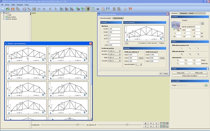210x131 pixels.
Task: Click the left-arrow view button at bottom
Action: pyautogui.click(x=156, y=126)
